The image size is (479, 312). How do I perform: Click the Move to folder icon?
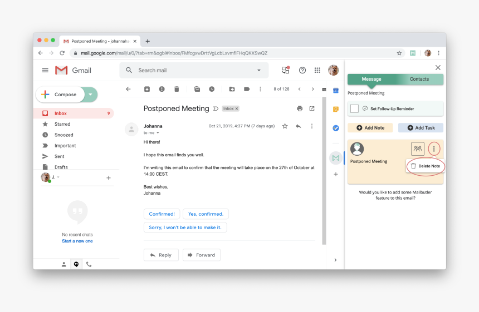pyautogui.click(x=232, y=89)
